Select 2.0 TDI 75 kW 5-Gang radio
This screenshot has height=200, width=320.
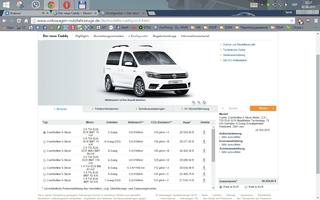click(x=44, y=132)
